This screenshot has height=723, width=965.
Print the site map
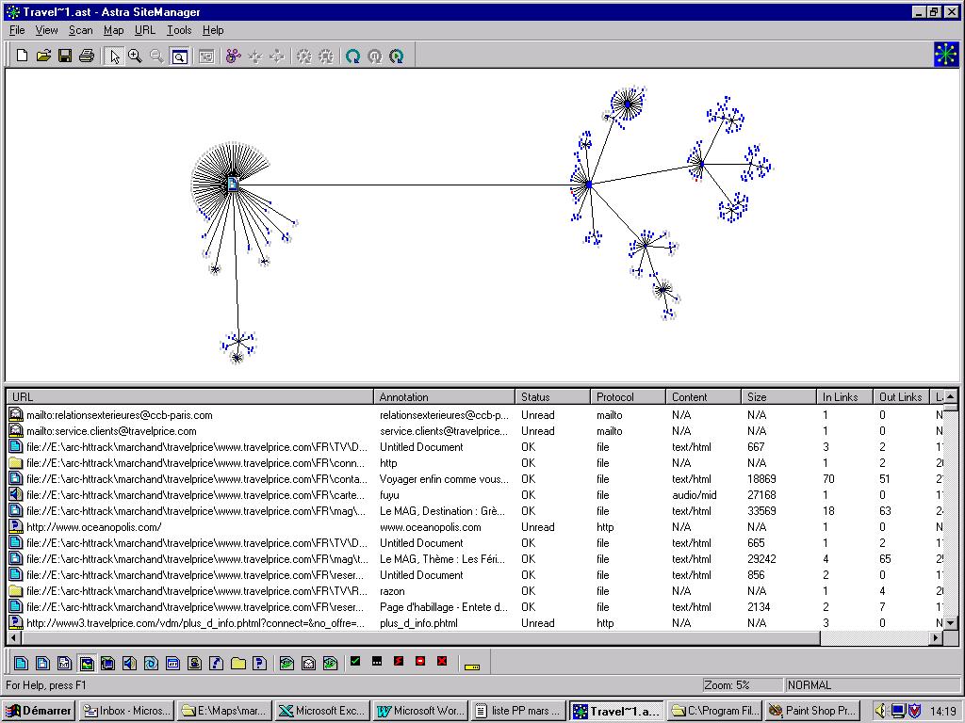click(x=87, y=56)
